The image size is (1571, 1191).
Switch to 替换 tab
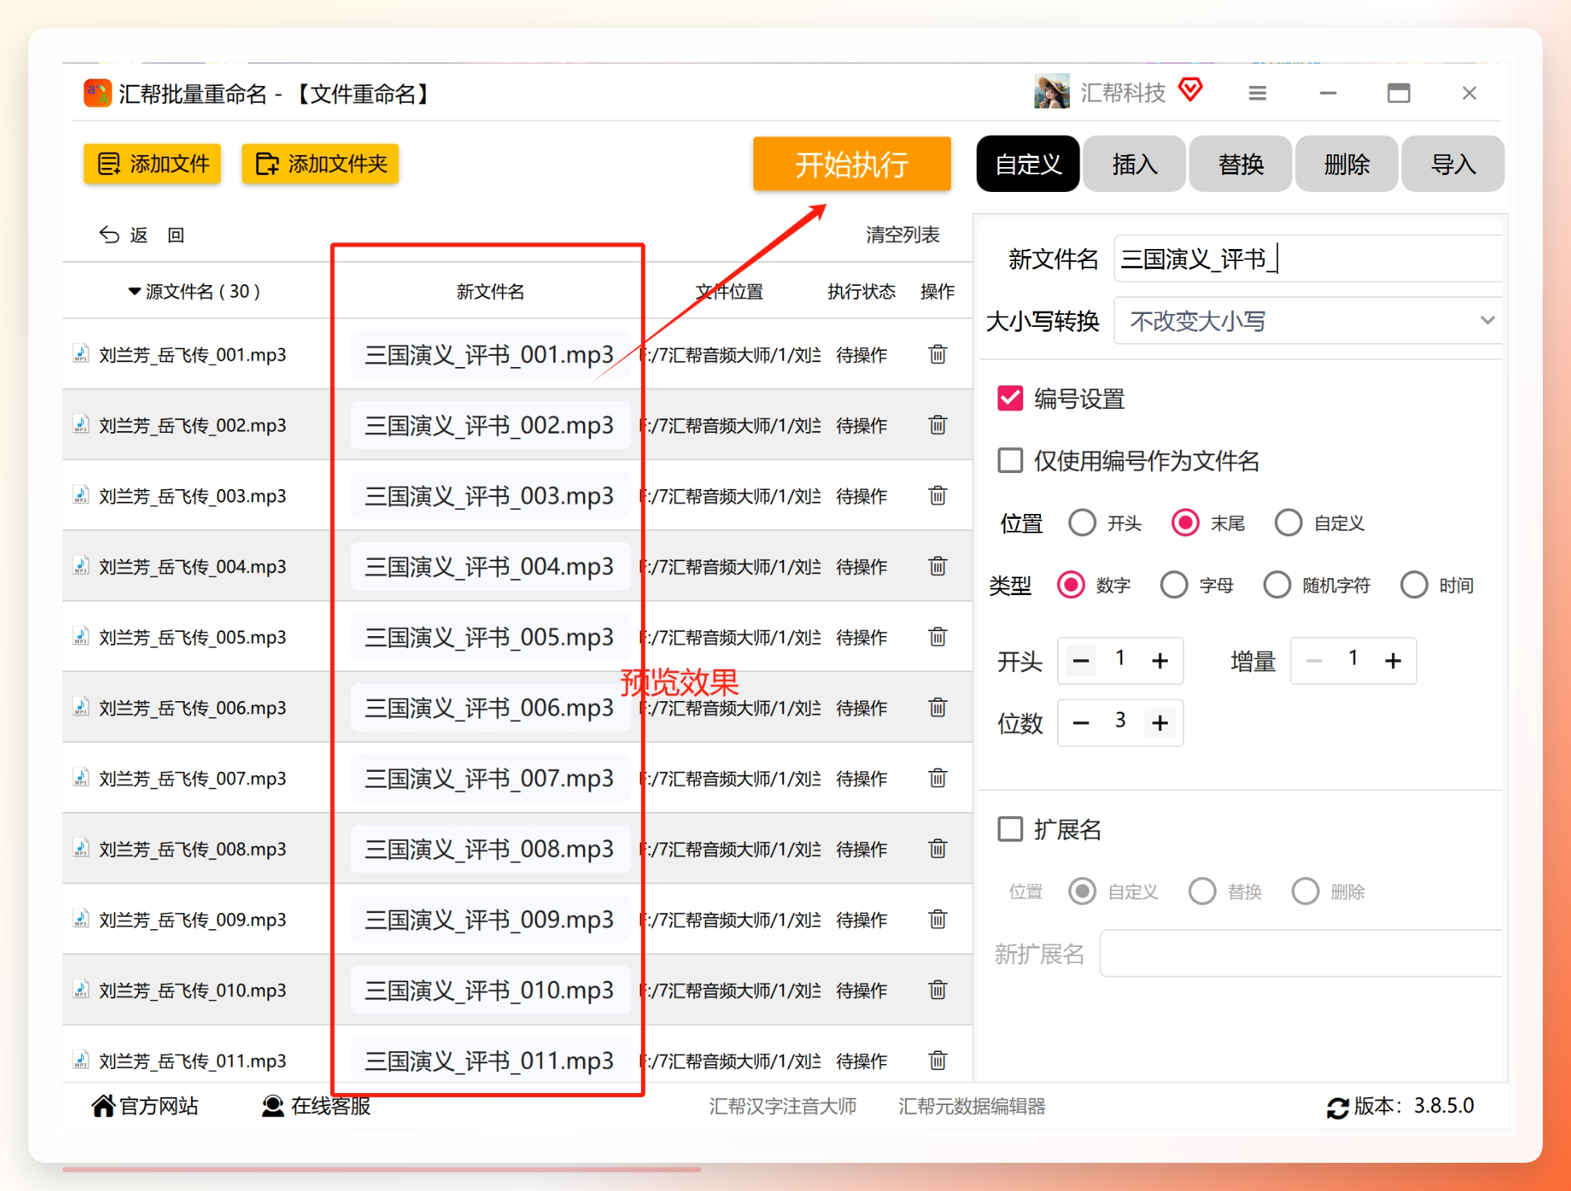click(x=1240, y=164)
